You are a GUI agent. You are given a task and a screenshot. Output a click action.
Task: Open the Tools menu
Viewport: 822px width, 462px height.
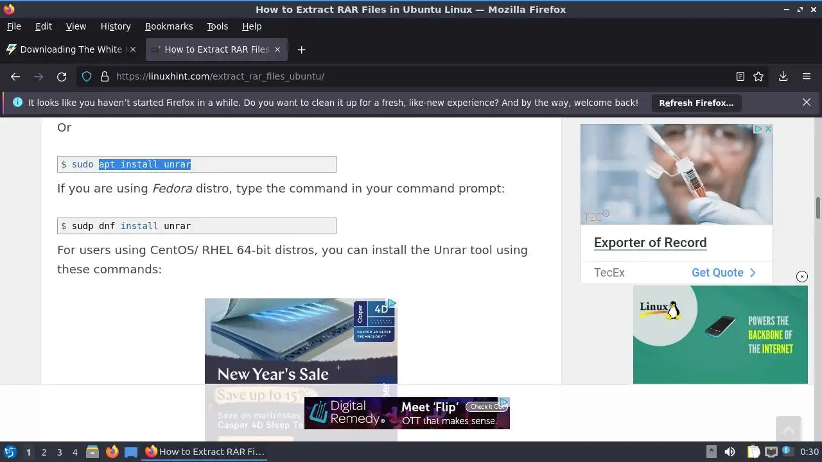click(217, 26)
